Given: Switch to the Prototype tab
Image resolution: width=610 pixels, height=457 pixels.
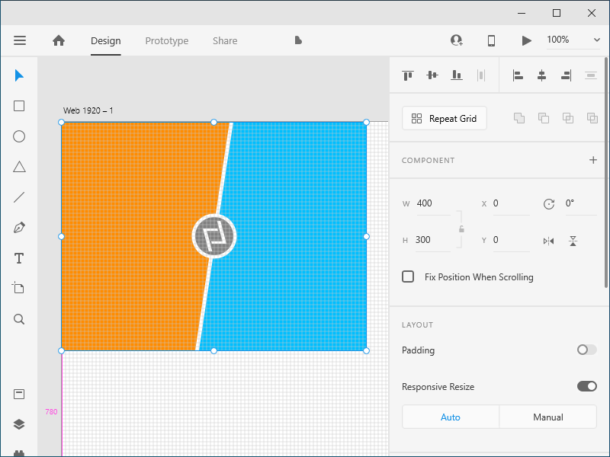Looking at the screenshot, I should click(166, 41).
